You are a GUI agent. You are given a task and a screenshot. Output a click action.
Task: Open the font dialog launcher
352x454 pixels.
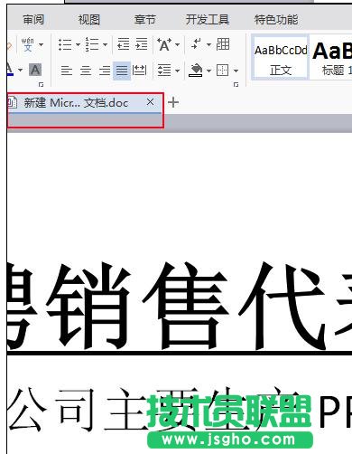point(41,84)
